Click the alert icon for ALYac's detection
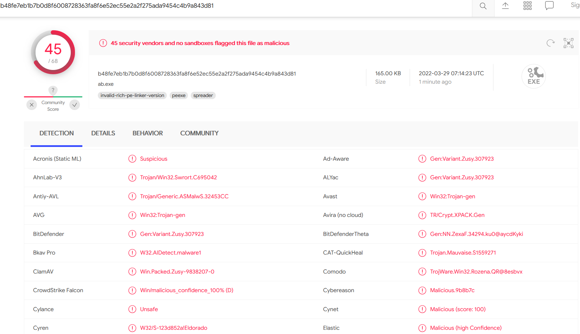Screen dimensions: 580x334 click(422, 178)
